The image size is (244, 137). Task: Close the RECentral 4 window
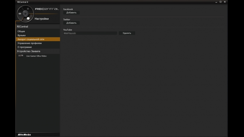[x=225, y=2]
